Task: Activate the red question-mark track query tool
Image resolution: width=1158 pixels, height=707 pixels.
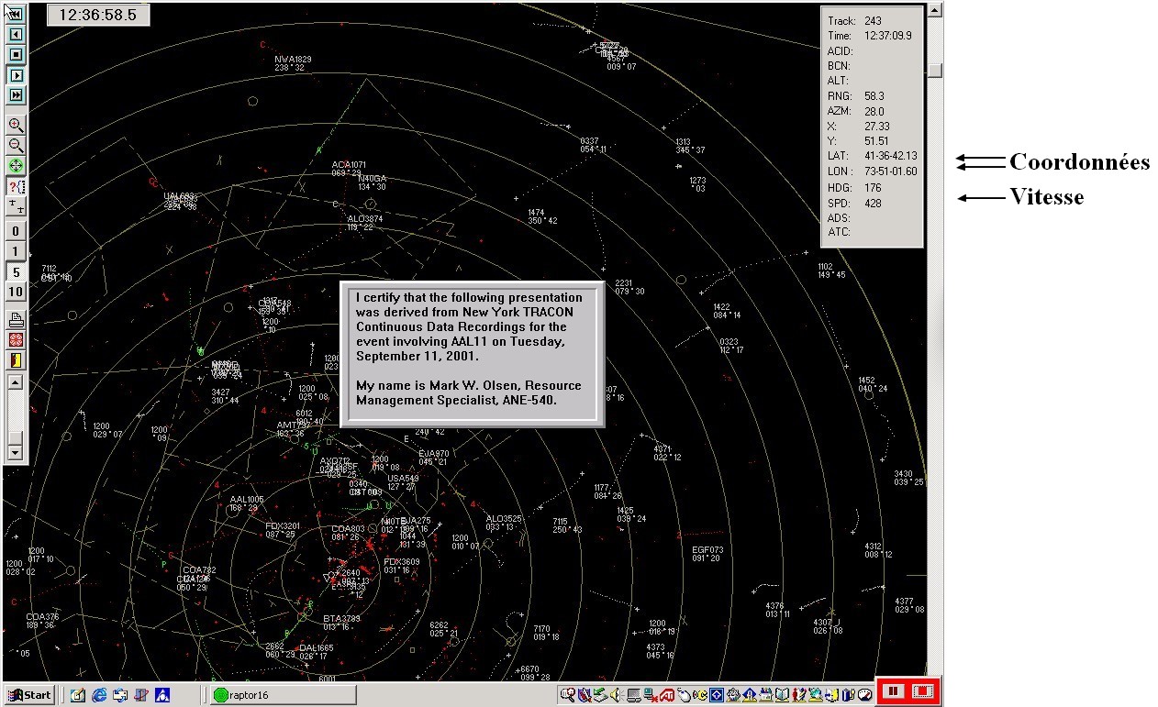Action: coord(16,186)
